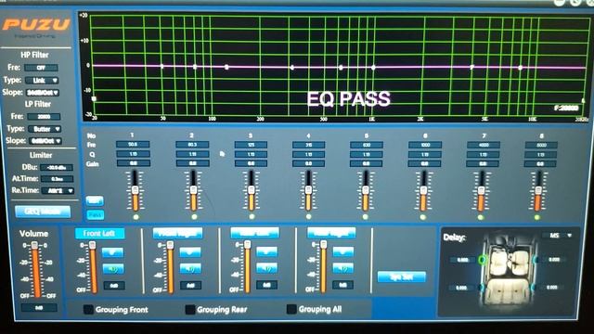
Task: Click the LP Filter Fre field
Action: [44, 117]
